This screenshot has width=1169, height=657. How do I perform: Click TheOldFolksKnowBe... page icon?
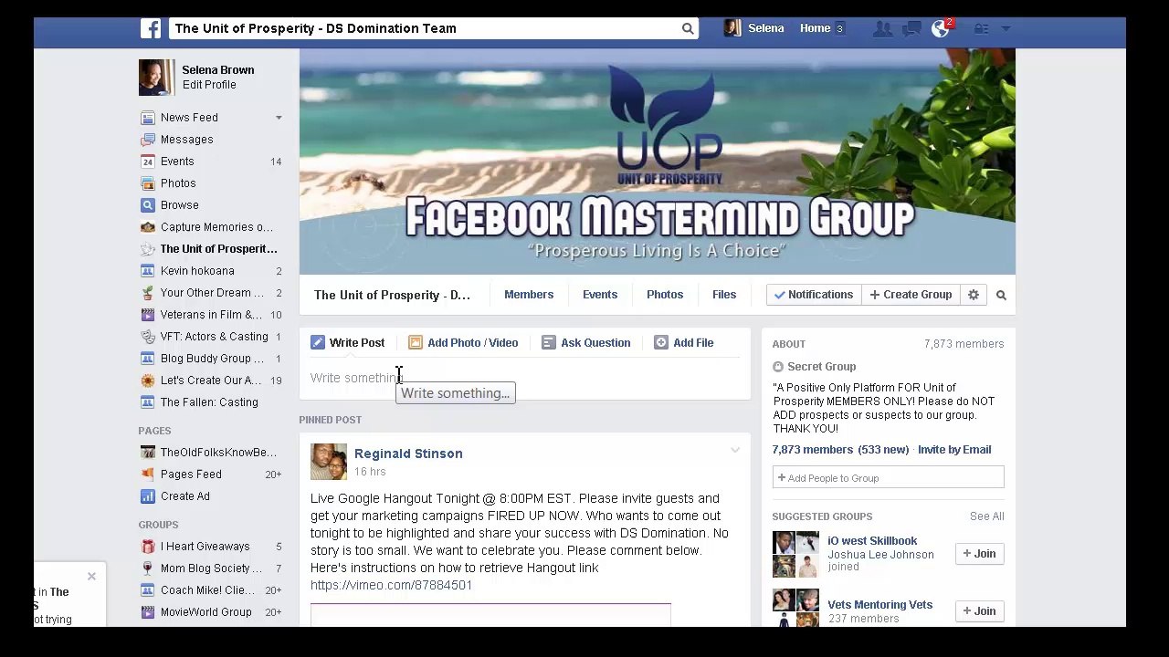[147, 453]
